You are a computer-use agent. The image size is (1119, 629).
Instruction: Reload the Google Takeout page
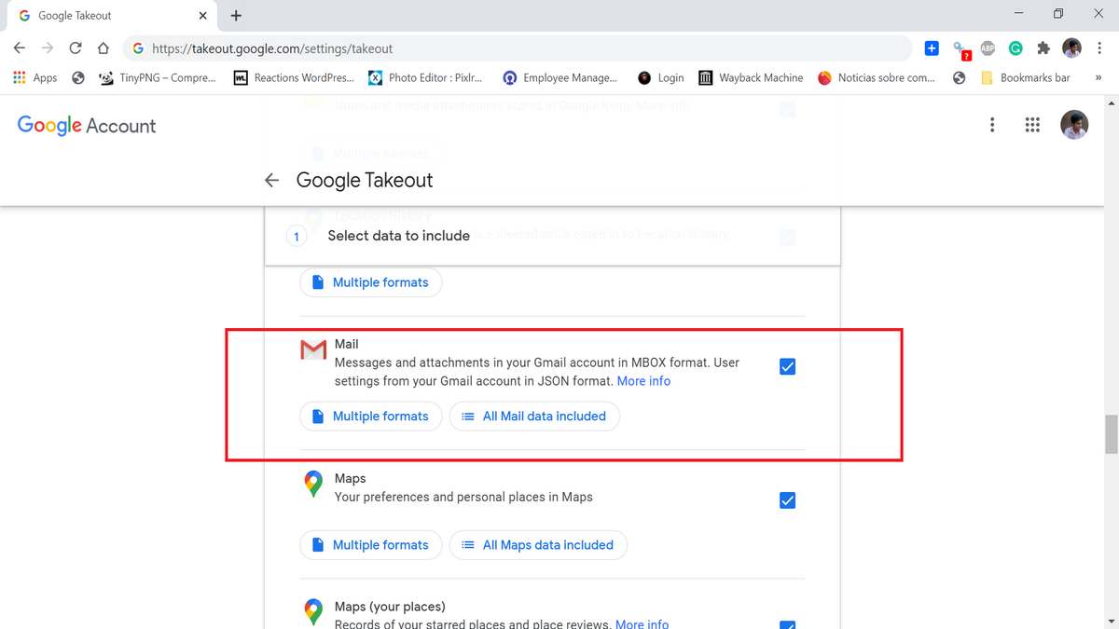(x=76, y=48)
